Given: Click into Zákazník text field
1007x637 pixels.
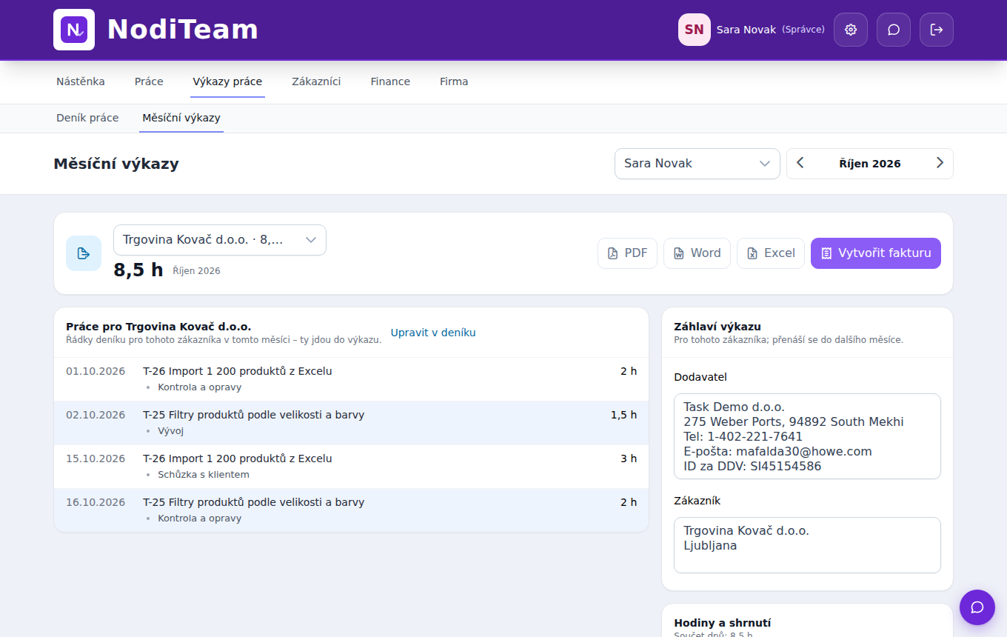Looking at the screenshot, I should coord(807,545).
